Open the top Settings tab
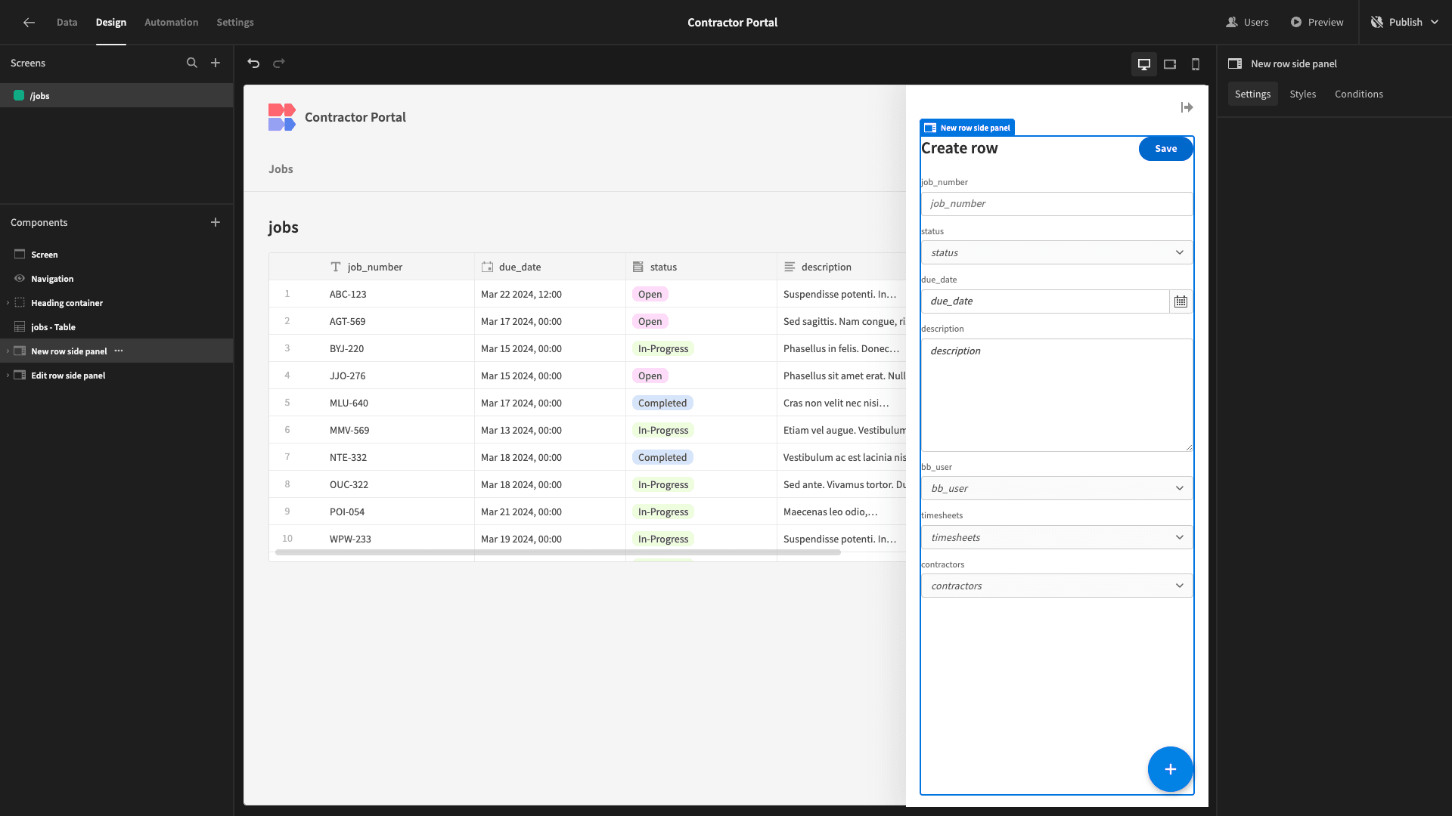Image resolution: width=1452 pixels, height=816 pixels. tap(235, 23)
